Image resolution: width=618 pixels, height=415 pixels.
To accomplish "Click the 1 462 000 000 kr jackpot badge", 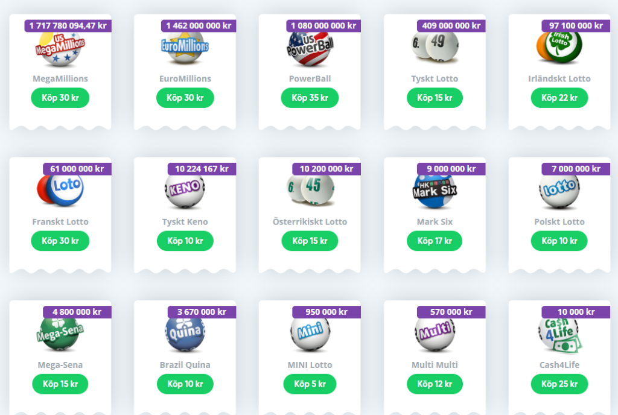I will (199, 26).
